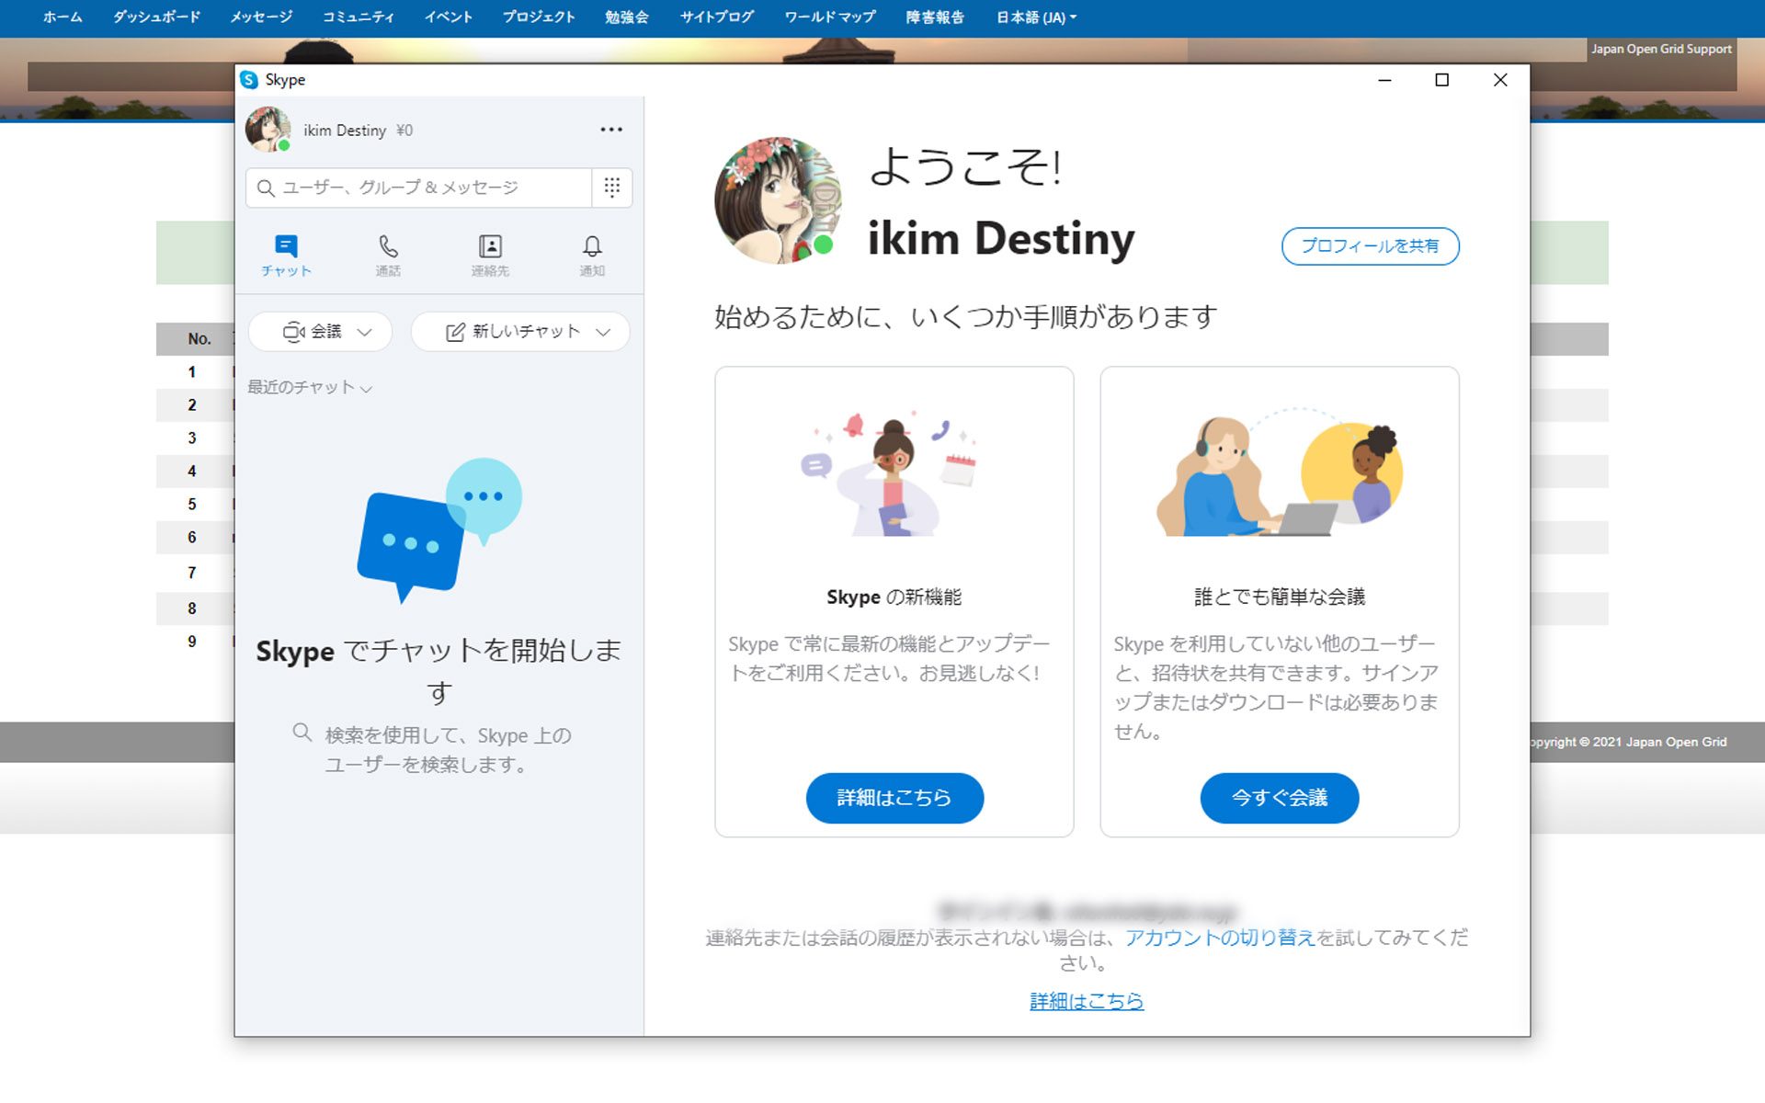Open ホーム in the website navigation bar
Viewport: 1765px width, 1103px height.
(x=63, y=17)
